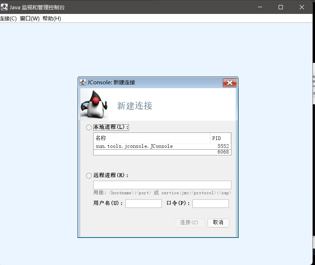Click the 取消 button

coord(218,222)
